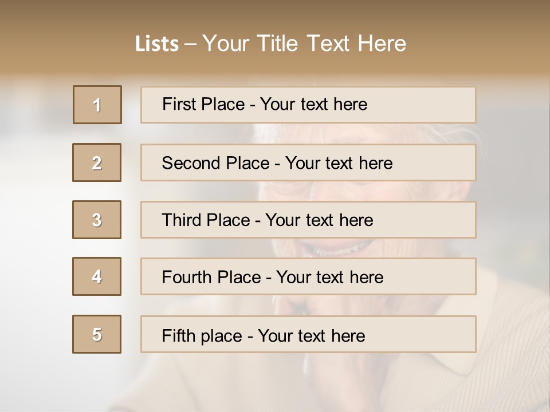550x412 pixels.
Task: Select the Your Title Text Here heading
Action: [304, 43]
